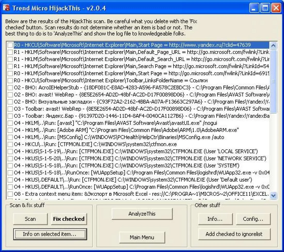Click the results list scrollbar thumb
284x252 pixels.
pos(273,81)
